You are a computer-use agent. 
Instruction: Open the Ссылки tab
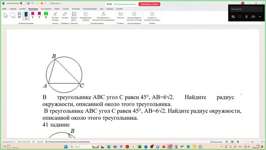pos(66,9)
